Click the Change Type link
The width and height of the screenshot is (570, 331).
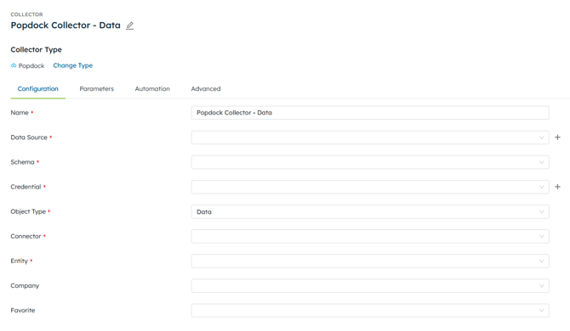pyautogui.click(x=72, y=65)
